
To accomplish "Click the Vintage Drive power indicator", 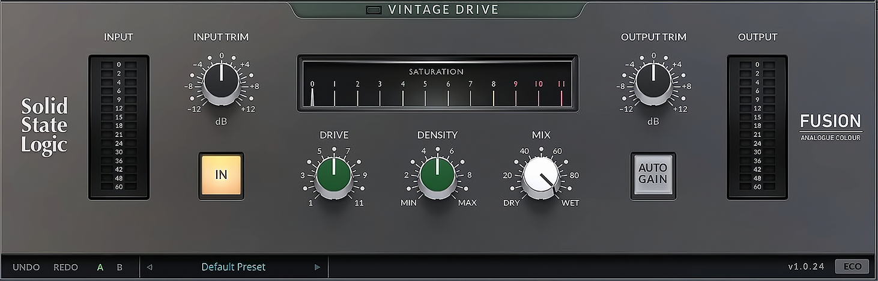I will click(374, 10).
